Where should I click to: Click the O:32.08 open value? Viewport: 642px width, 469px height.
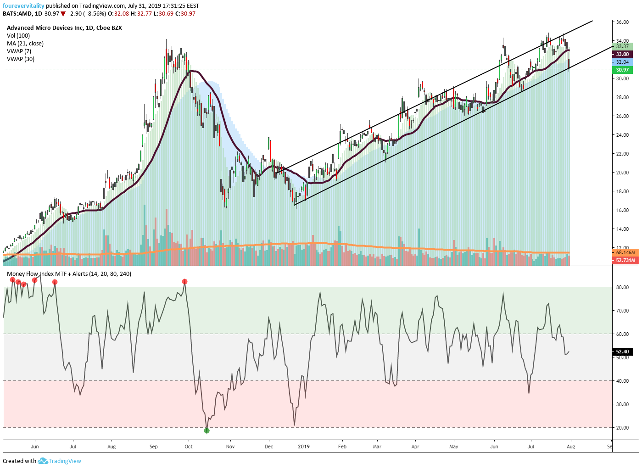coord(118,14)
